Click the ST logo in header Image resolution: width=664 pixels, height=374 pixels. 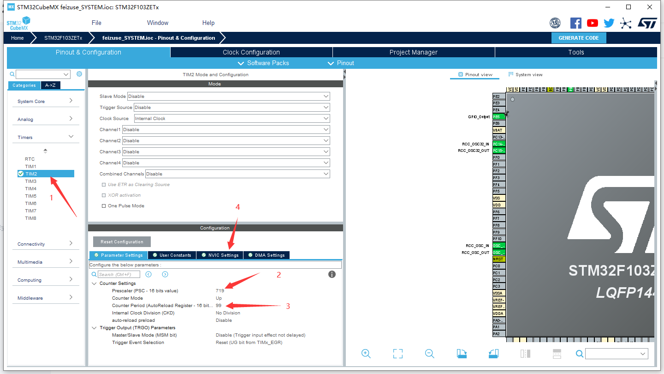647,23
